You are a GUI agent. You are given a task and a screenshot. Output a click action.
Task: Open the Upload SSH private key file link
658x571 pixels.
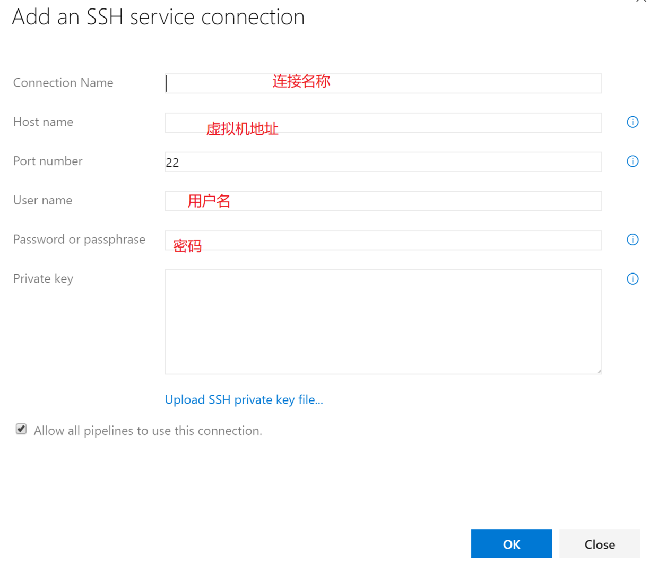[244, 400]
